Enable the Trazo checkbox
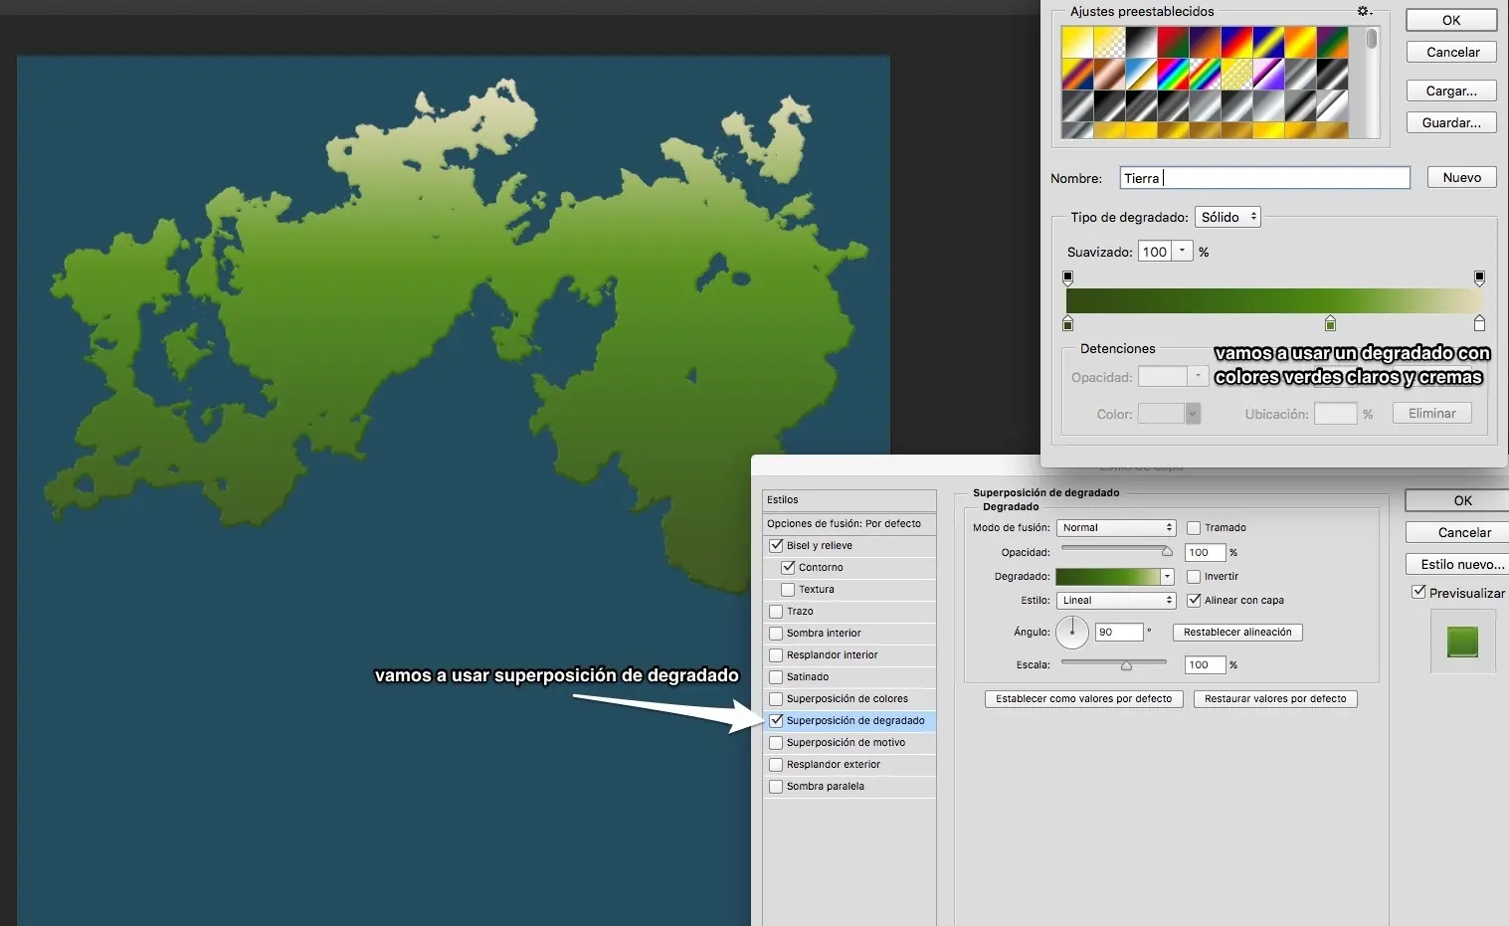This screenshot has height=926, width=1509. (x=776, y=611)
